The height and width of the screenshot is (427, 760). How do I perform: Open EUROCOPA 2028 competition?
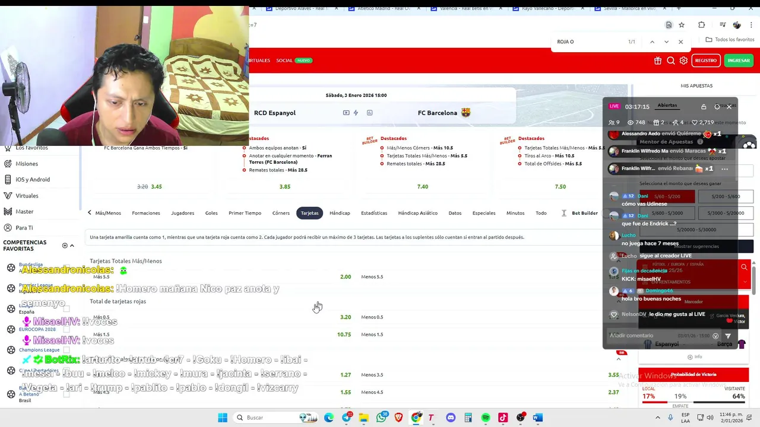pyautogui.click(x=37, y=329)
